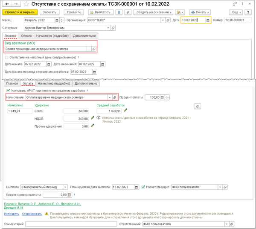Open Дополнительно tab in lower panel
This screenshot has width=256, height=229.
(x=86, y=83)
